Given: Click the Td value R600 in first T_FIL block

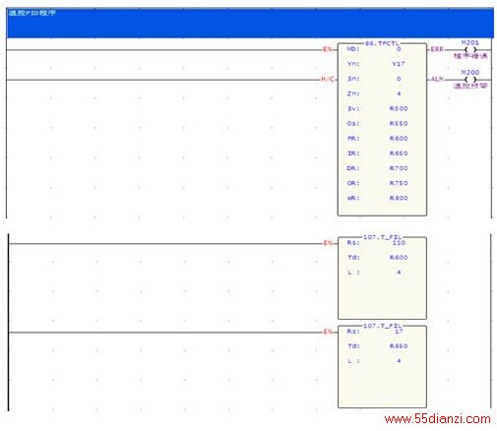Looking at the screenshot, I should (399, 258).
